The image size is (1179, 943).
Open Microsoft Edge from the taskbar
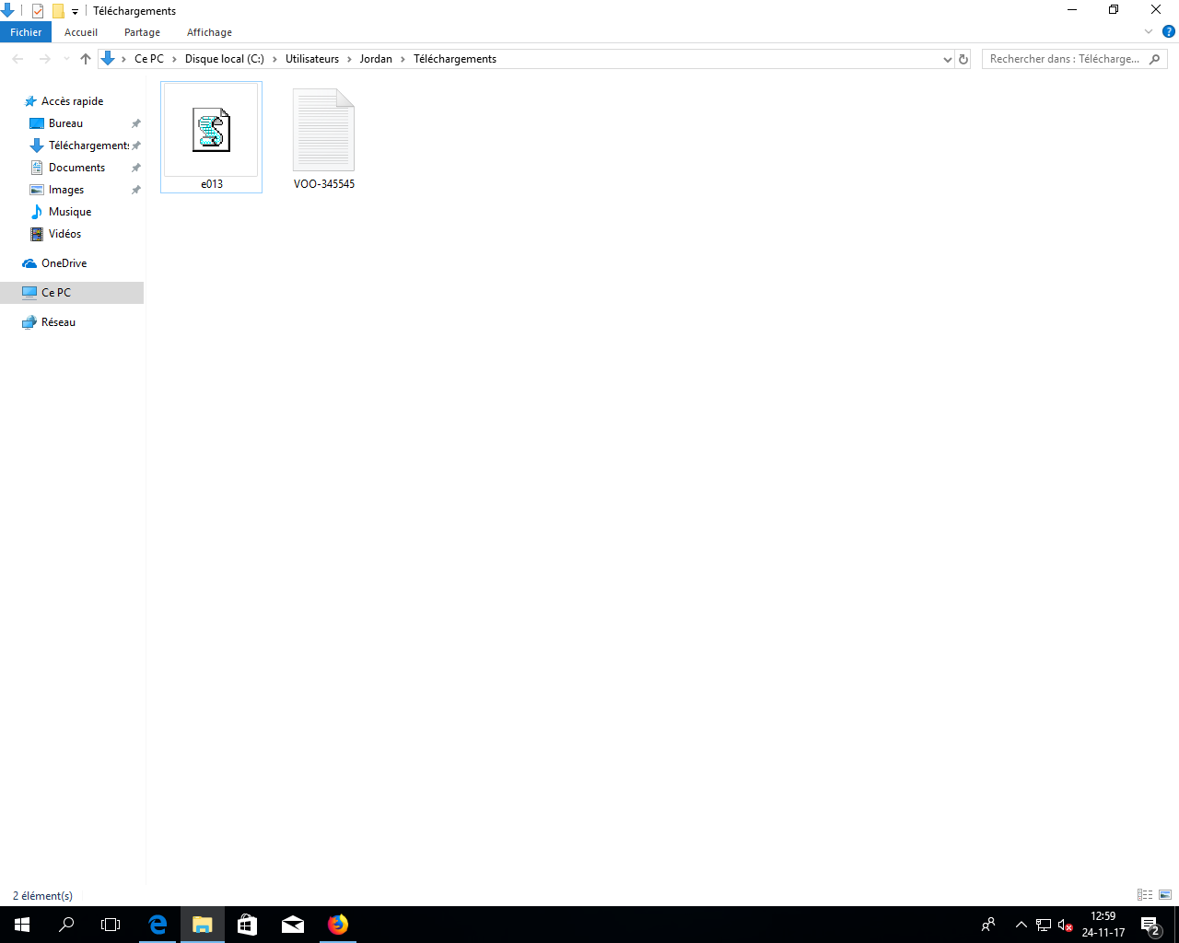point(158,925)
